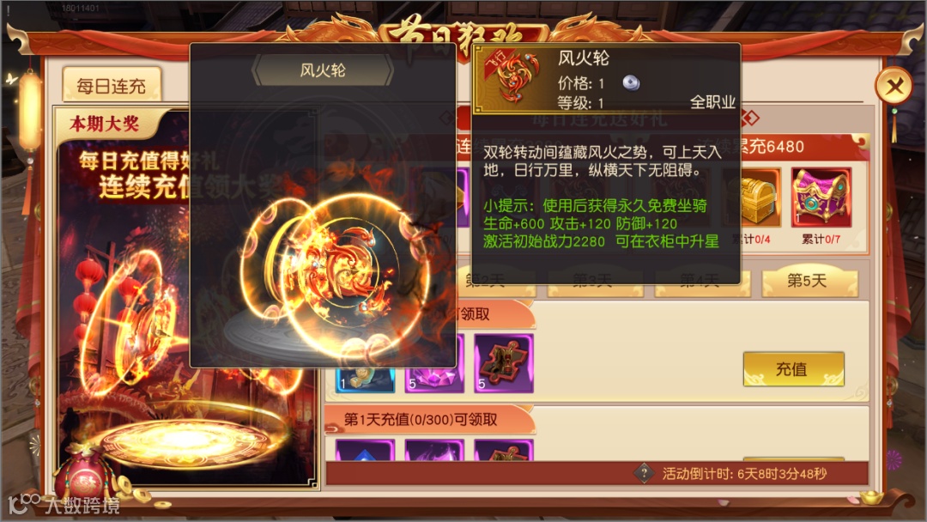Open the purple chest labeled 累计0/7
Screen dimensions: 927x522
click(x=821, y=197)
